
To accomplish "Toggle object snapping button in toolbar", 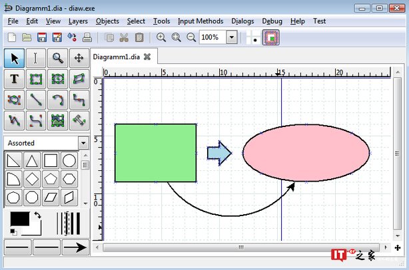I will pyautogui.click(x=270, y=37).
